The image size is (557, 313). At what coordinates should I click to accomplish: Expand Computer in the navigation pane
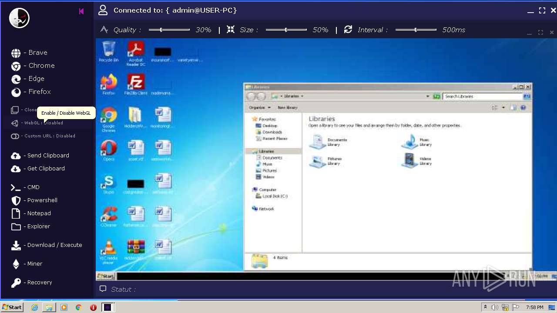pos(264,190)
